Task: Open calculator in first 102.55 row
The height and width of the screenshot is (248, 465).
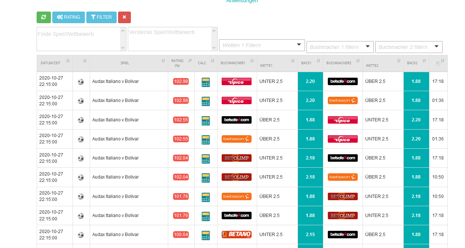Action: click(x=206, y=120)
